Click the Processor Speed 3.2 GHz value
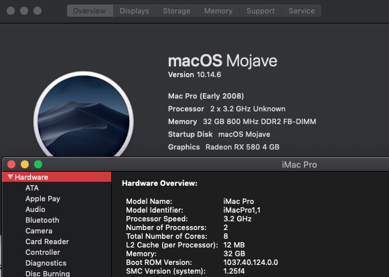This screenshot has width=389, height=277. [238, 219]
